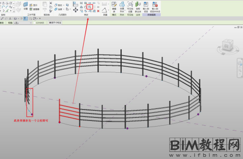Open the Label dropdown showing <无>
Image resolution: width=243 pixels, height=159 pixels.
tap(23, 23)
